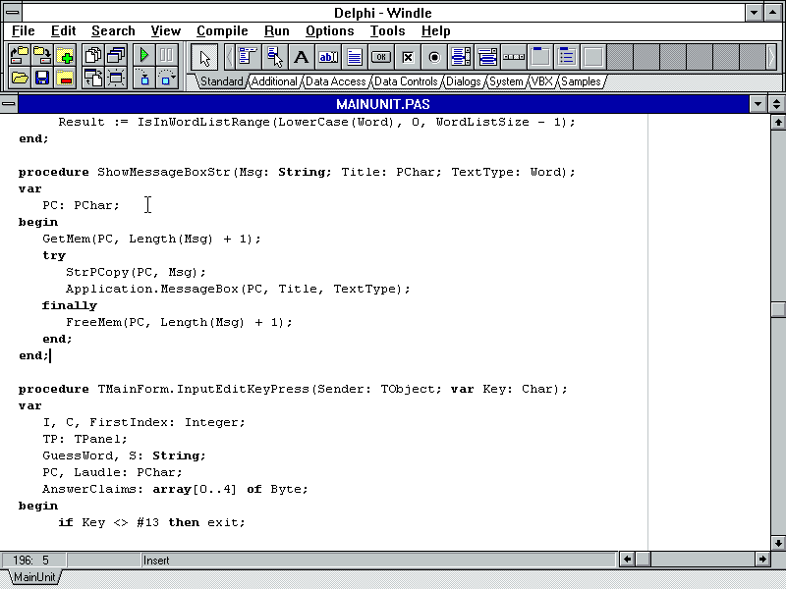Switch to the VBX palette tab

pyautogui.click(x=541, y=81)
